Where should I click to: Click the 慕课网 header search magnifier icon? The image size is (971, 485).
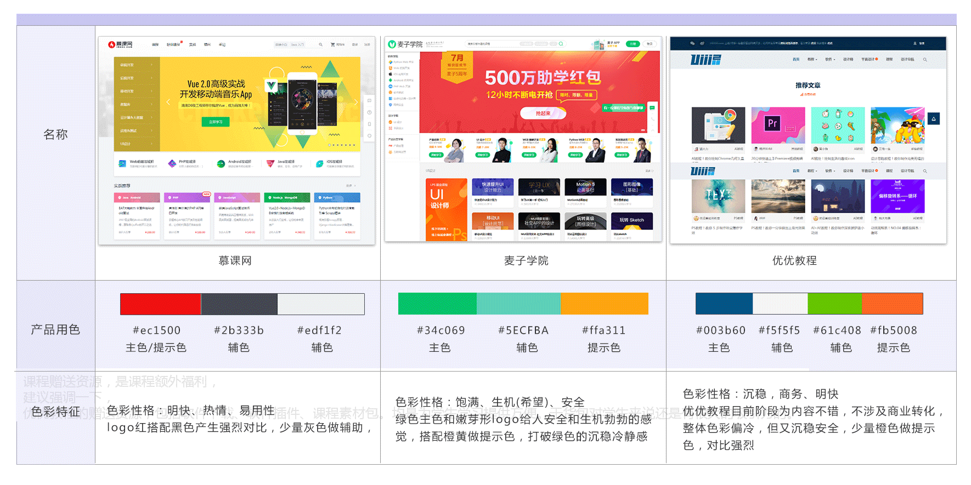click(321, 44)
